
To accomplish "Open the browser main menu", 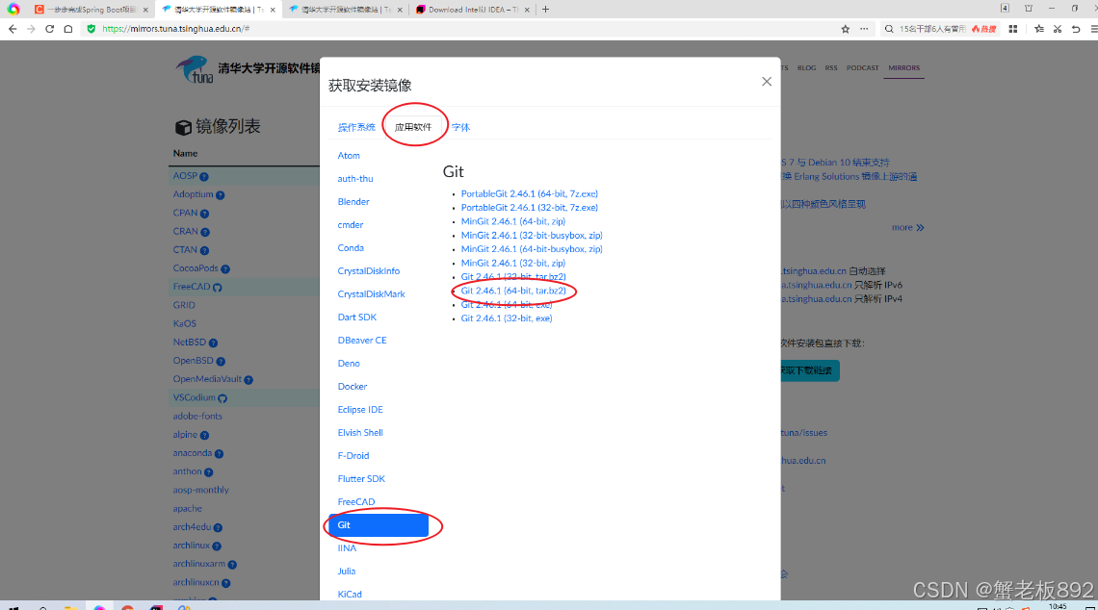I will (x=1093, y=29).
